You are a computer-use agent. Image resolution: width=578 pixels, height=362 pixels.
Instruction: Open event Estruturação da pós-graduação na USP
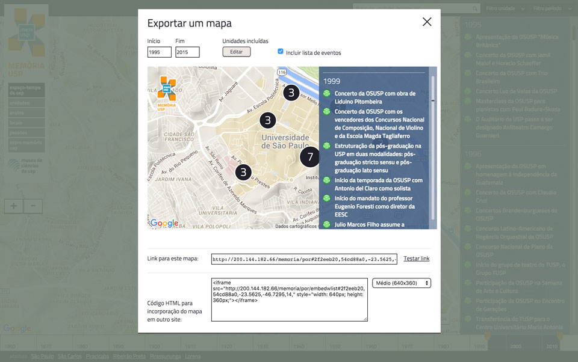[378, 158]
